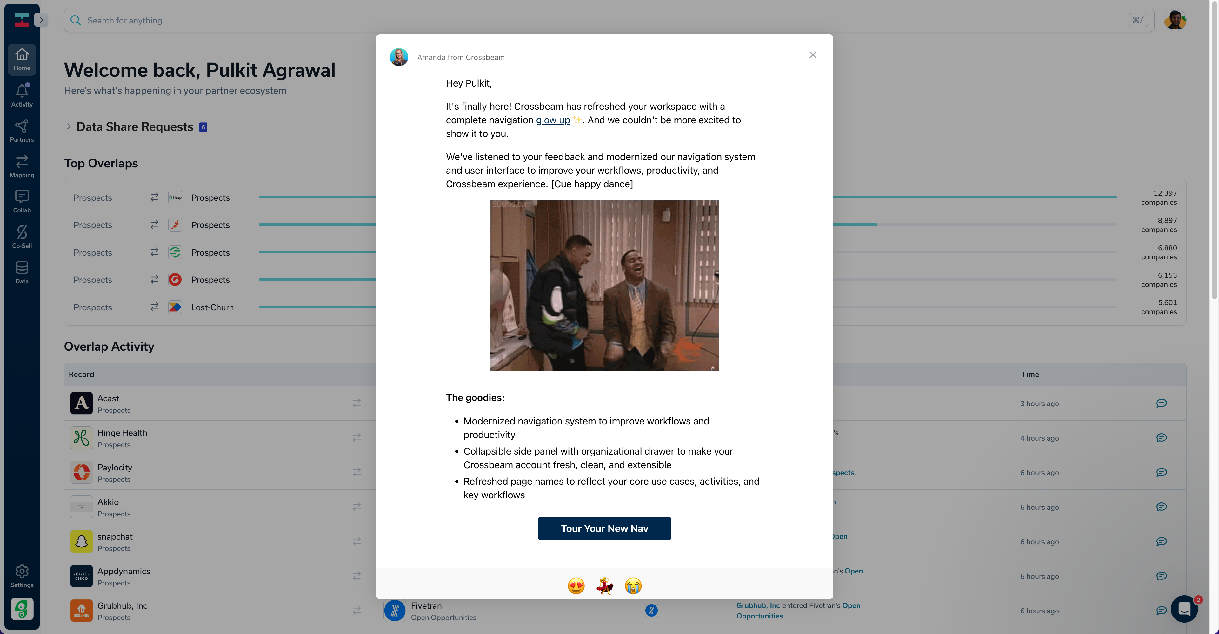
Task: Click the happy dance GIF image
Action: [x=604, y=285]
